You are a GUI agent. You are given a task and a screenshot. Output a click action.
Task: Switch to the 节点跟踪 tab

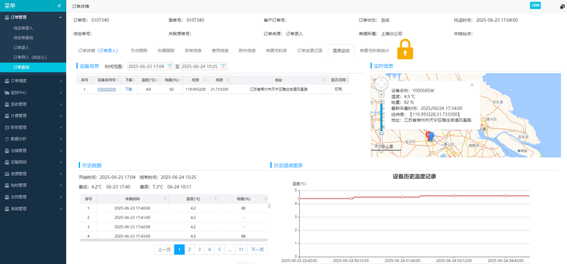pos(139,50)
